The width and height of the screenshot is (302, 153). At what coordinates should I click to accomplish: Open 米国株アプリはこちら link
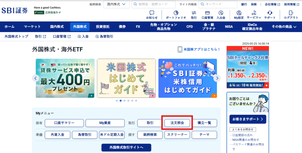coord(199,49)
